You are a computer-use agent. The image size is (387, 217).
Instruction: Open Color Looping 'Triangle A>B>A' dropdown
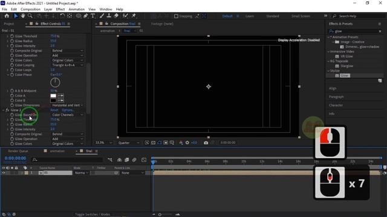click(x=67, y=65)
